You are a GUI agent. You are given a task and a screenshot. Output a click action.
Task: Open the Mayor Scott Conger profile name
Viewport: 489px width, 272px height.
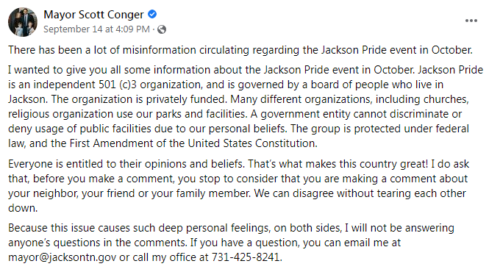click(x=93, y=15)
